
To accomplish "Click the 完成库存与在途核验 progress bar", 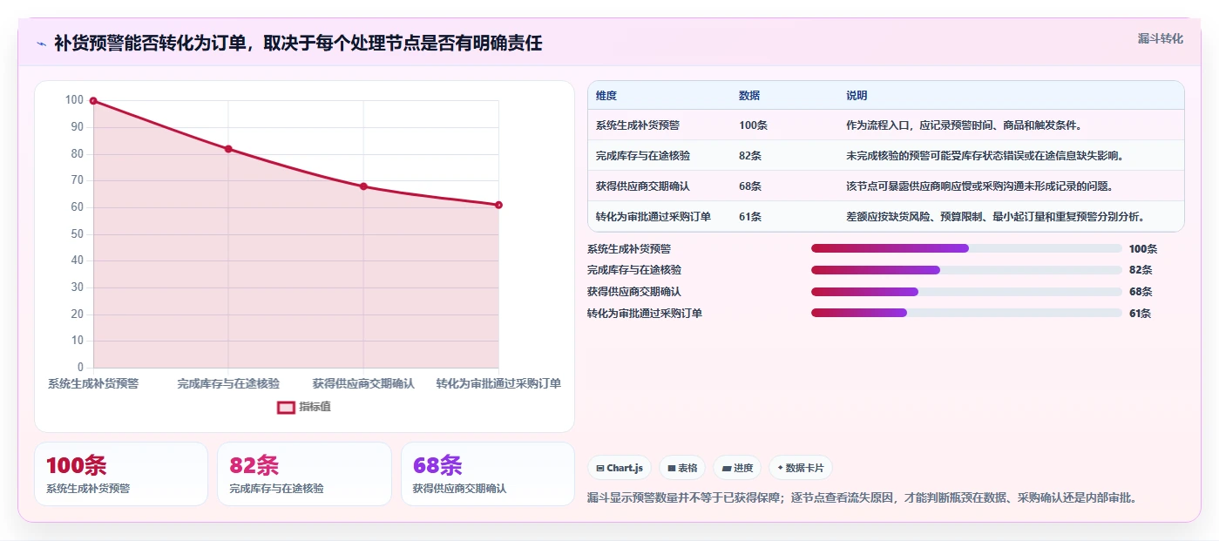I will [966, 270].
